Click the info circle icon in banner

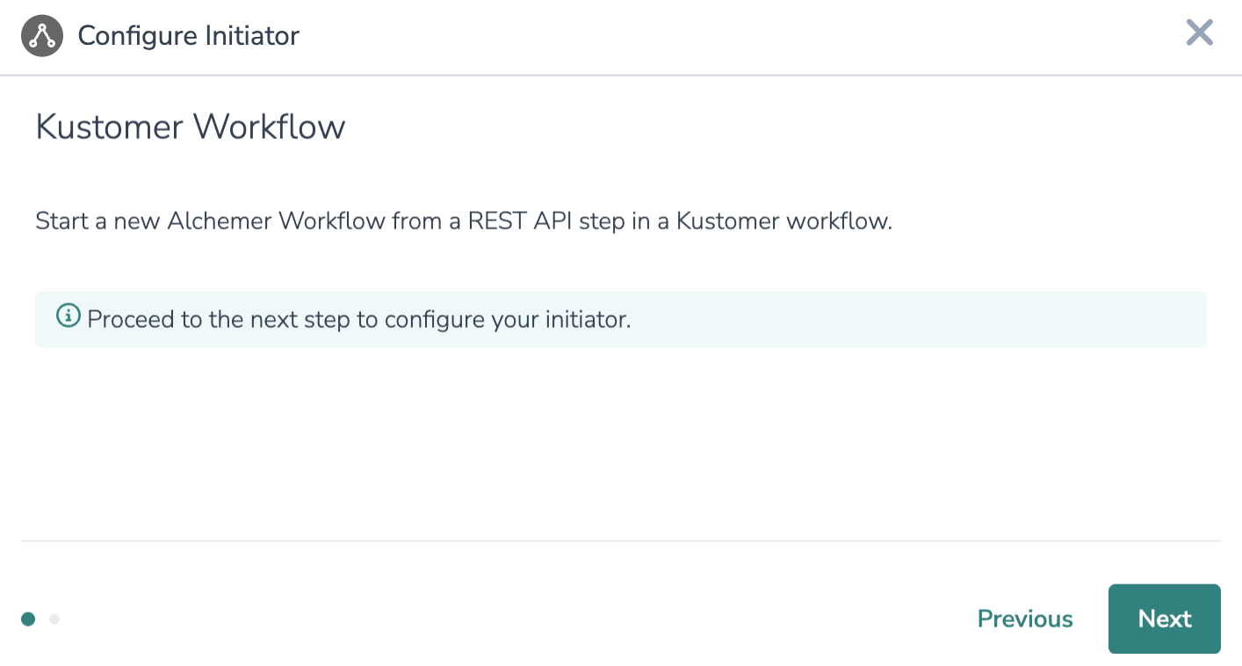68,315
